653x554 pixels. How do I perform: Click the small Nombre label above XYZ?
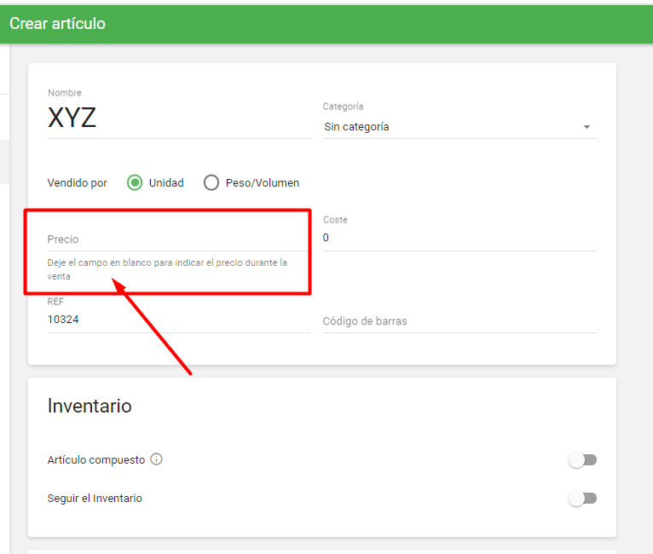click(65, 93)
